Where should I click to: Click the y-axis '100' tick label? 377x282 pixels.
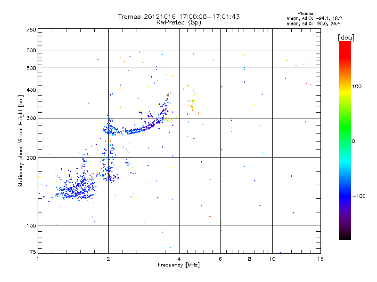31,226
